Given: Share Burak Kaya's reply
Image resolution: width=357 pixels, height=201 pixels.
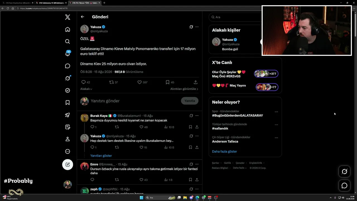Looking at the screenshot, I should pos(197,127).
